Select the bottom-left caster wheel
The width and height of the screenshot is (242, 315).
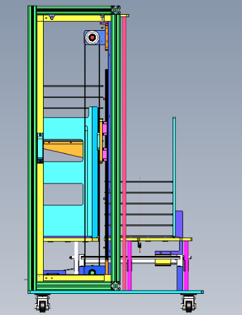42,303
